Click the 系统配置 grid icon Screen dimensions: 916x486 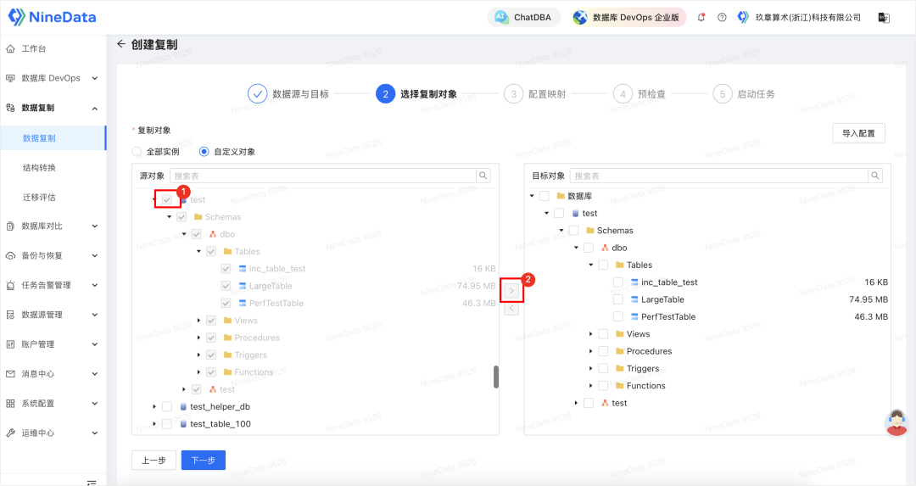click(10, 403)
